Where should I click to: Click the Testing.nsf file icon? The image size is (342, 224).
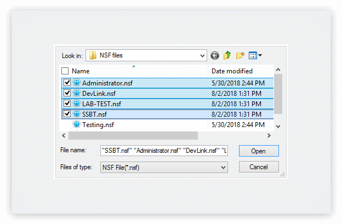(77, 125)
